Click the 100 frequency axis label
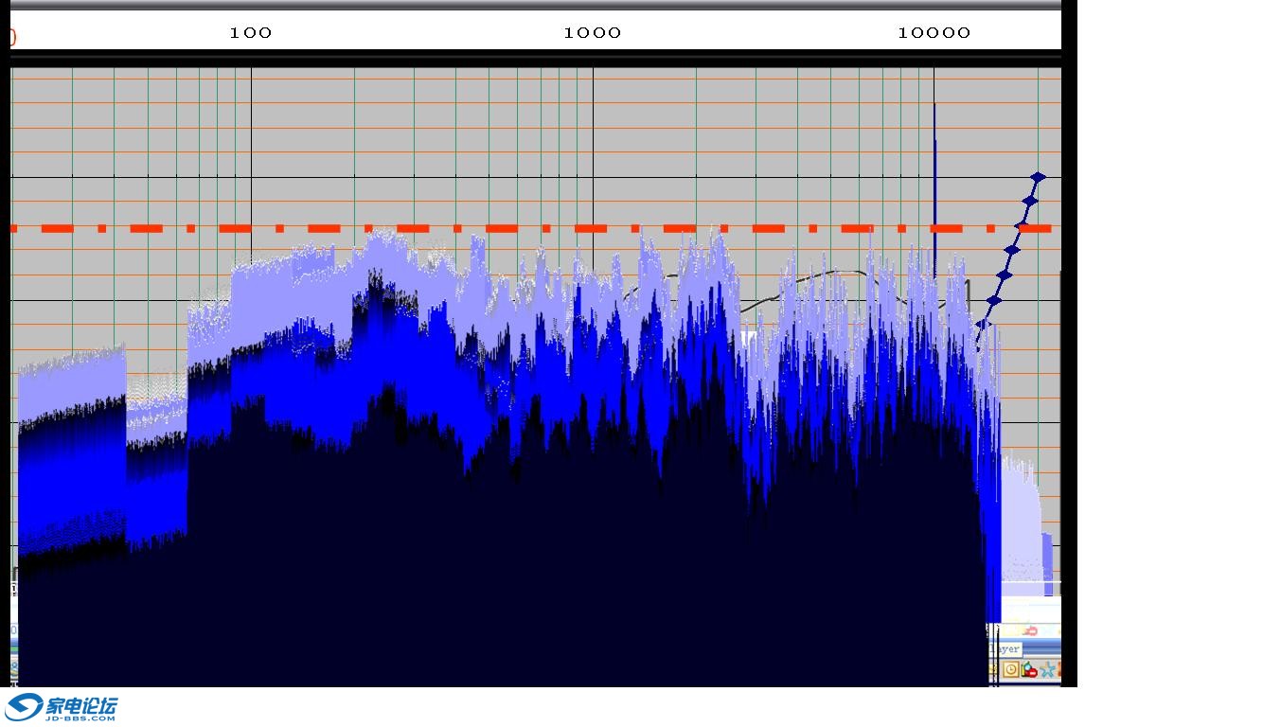The image size is (1263, 727). [x=250, y=33]
